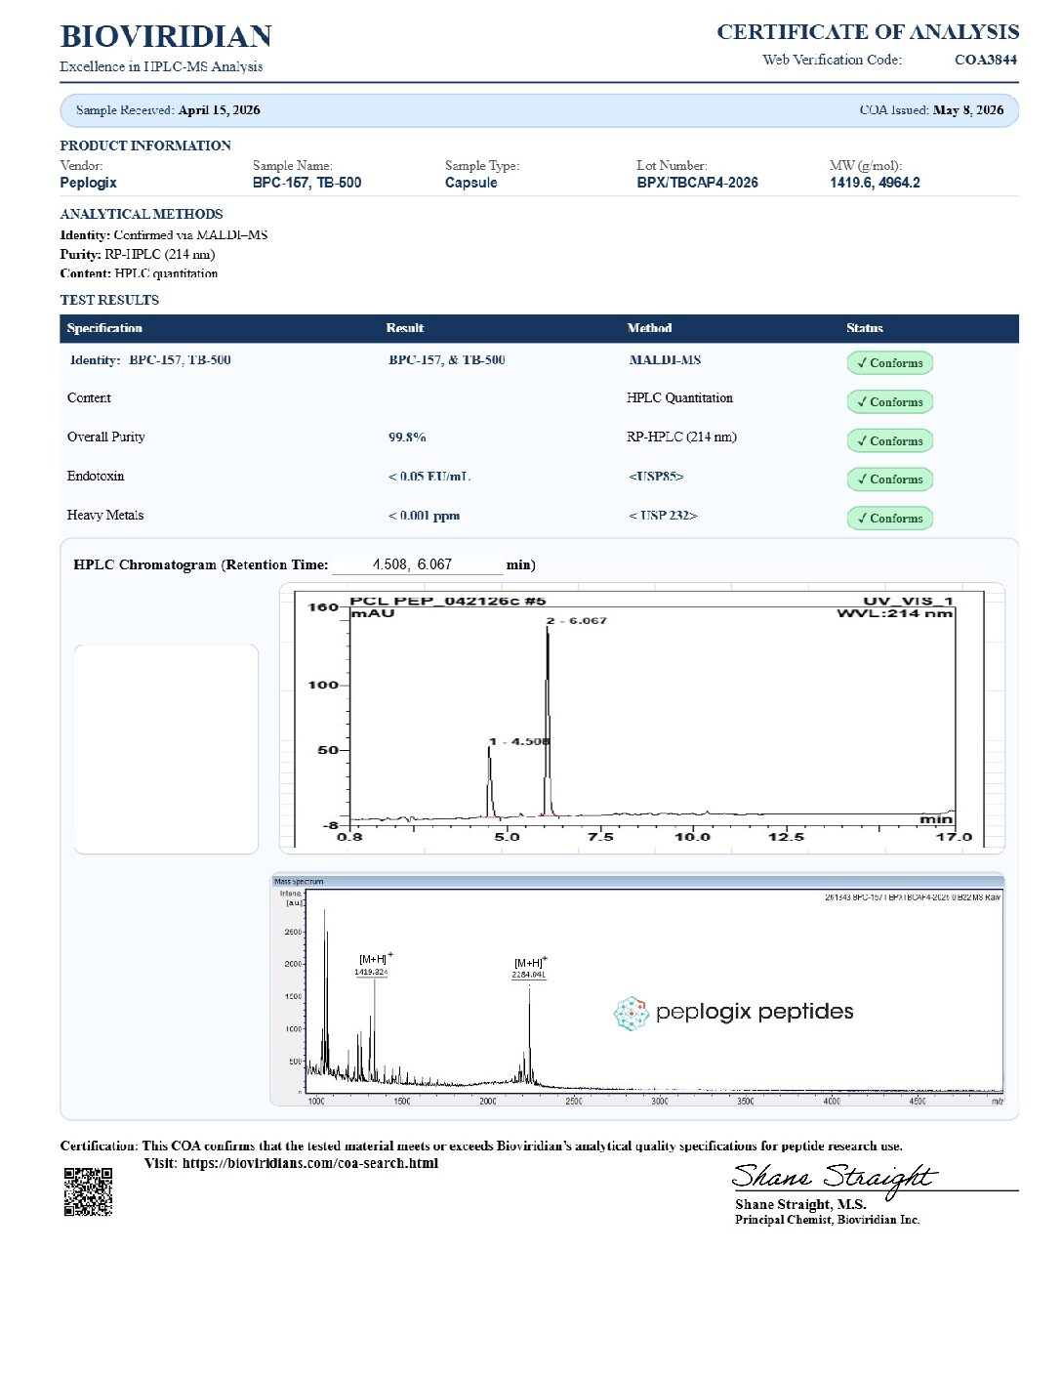Click the CERTIFICATE OF ANALYSIS heading
The height and width of the screenshot is (1375, 1062).
coord(868,31)
